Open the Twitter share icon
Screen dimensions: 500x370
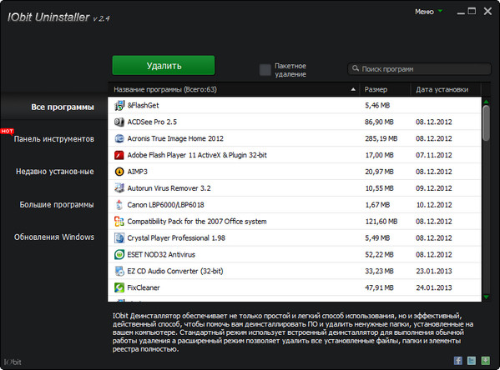(x=472, y=361)
